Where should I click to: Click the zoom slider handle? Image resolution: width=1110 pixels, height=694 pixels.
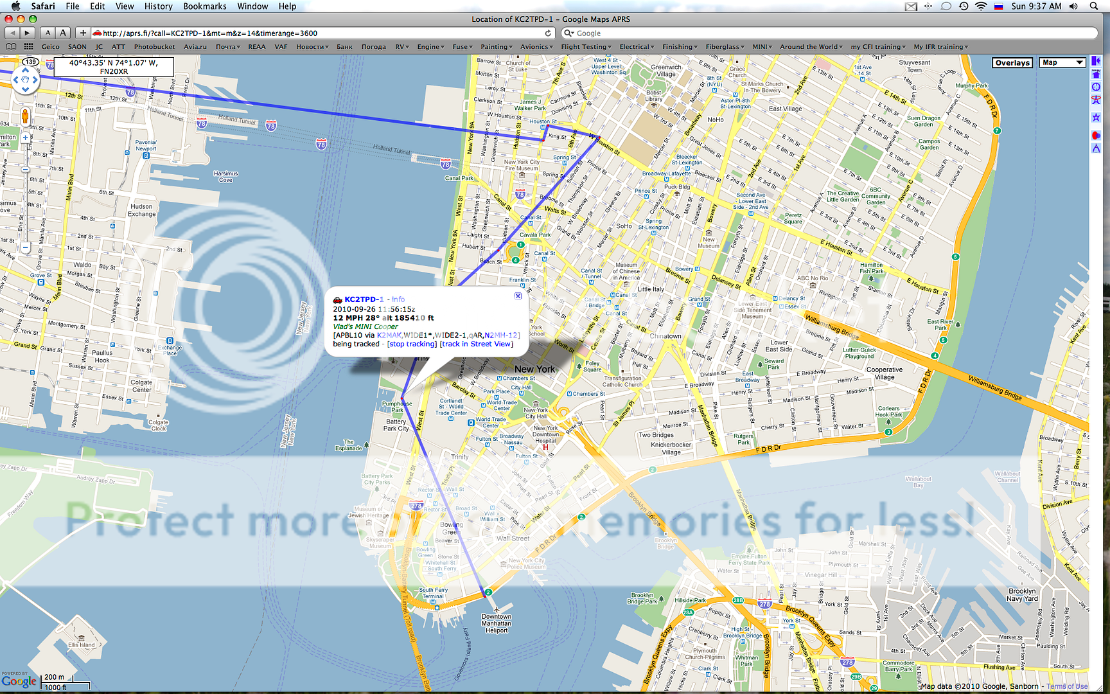pos(26,170)
